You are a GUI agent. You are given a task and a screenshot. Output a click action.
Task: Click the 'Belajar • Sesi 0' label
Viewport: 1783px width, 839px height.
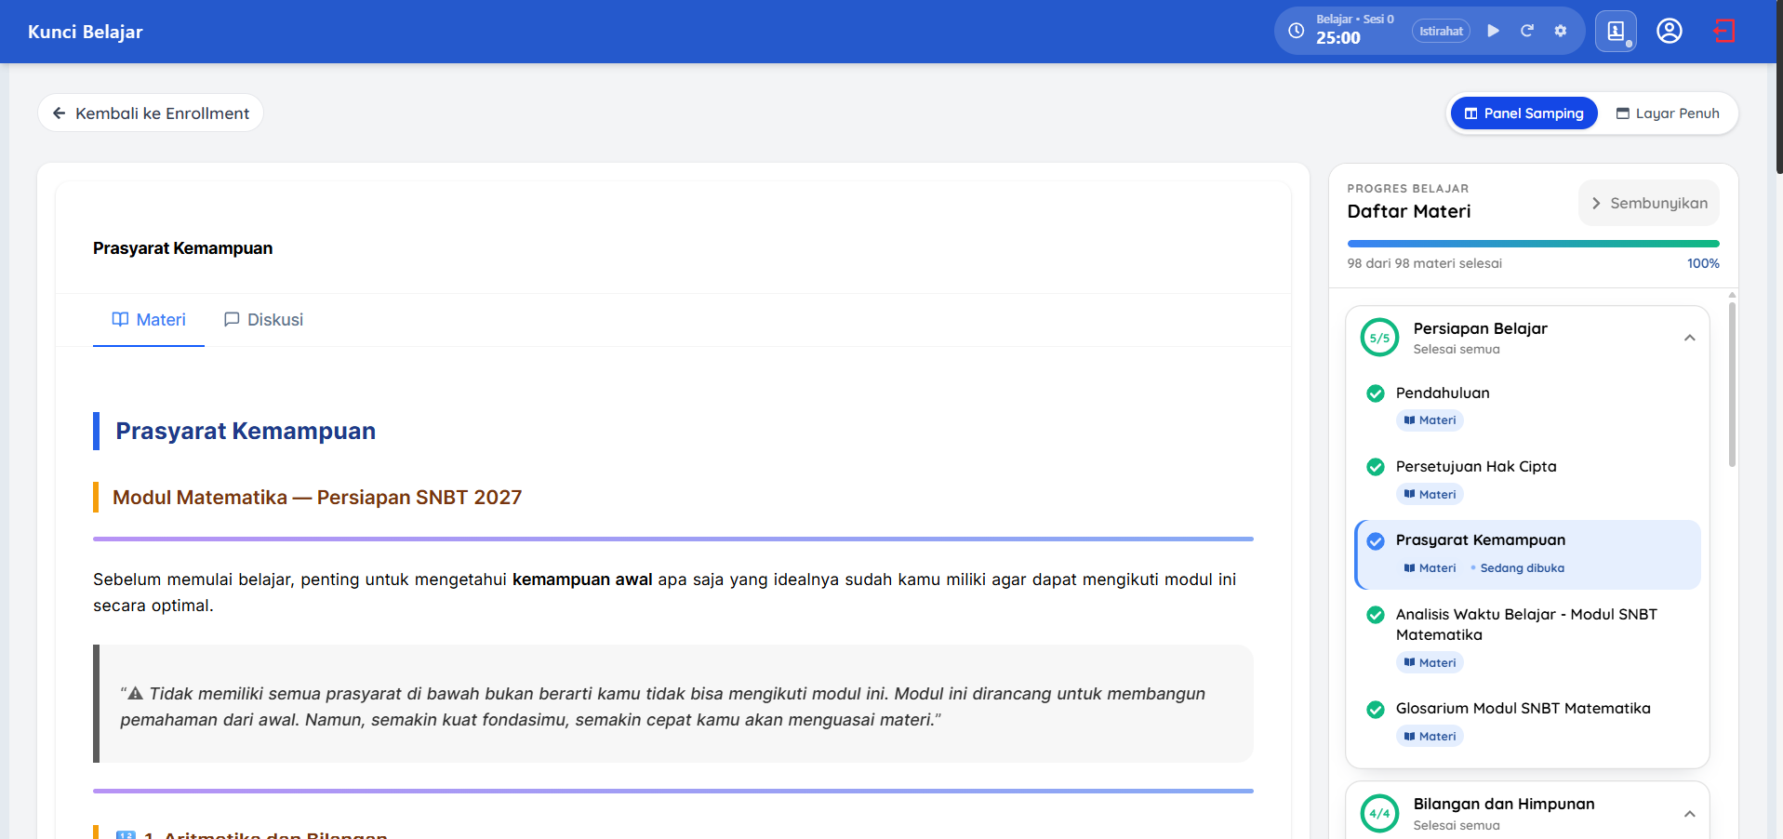click(x=1354, y=19)
